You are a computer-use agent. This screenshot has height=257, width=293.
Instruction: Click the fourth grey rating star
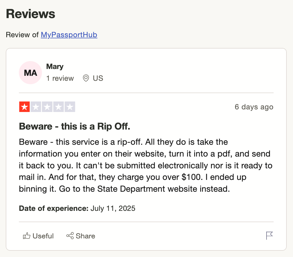click(x=58, y=107)
